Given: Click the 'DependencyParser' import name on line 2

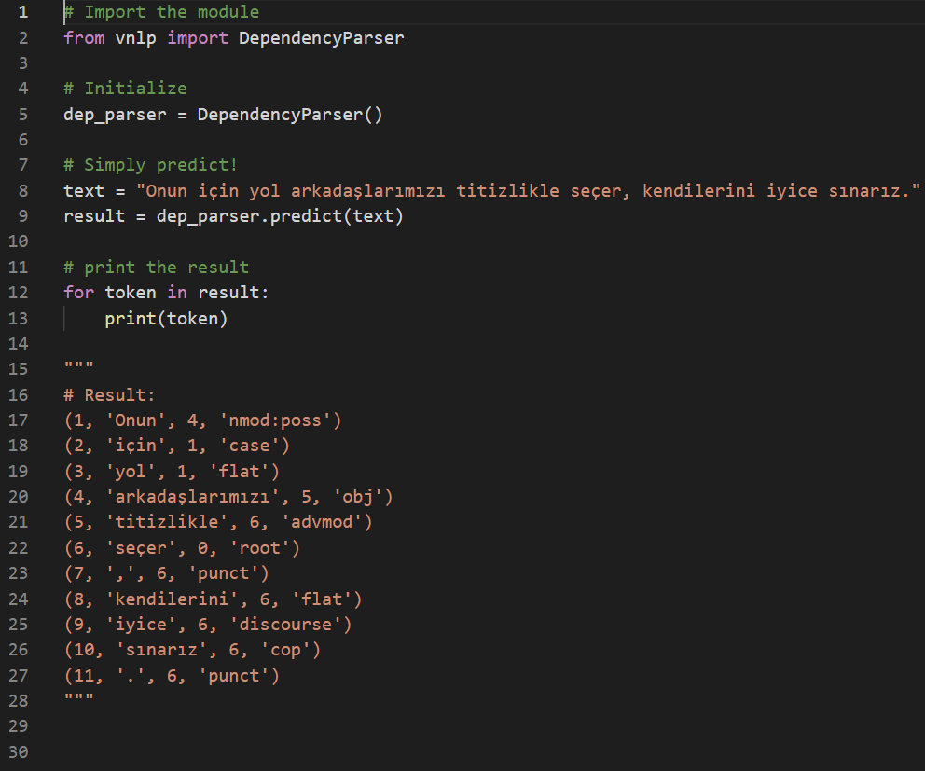Looking at the screenshot, I should (321, 38).
